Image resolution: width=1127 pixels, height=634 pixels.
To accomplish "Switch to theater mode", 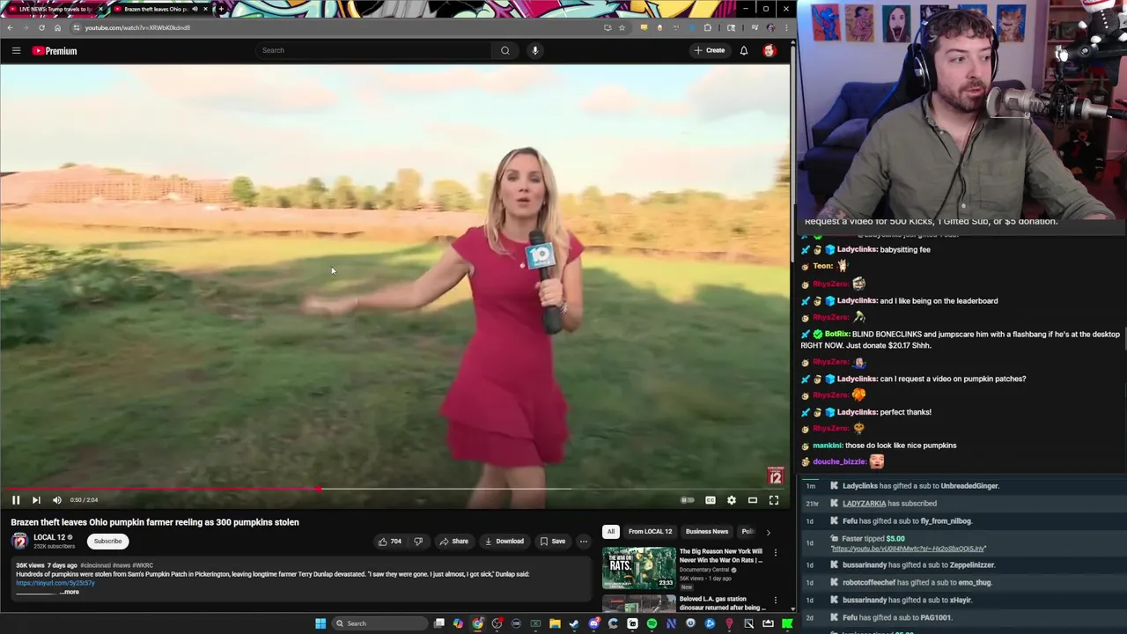I will pos(753,500).
